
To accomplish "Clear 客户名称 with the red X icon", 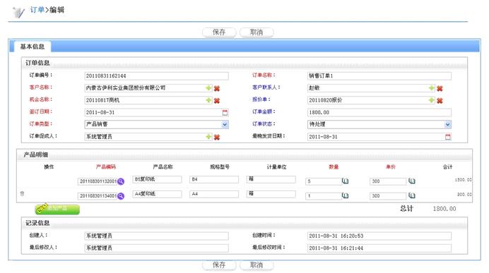I will click(x=217, y=88).
